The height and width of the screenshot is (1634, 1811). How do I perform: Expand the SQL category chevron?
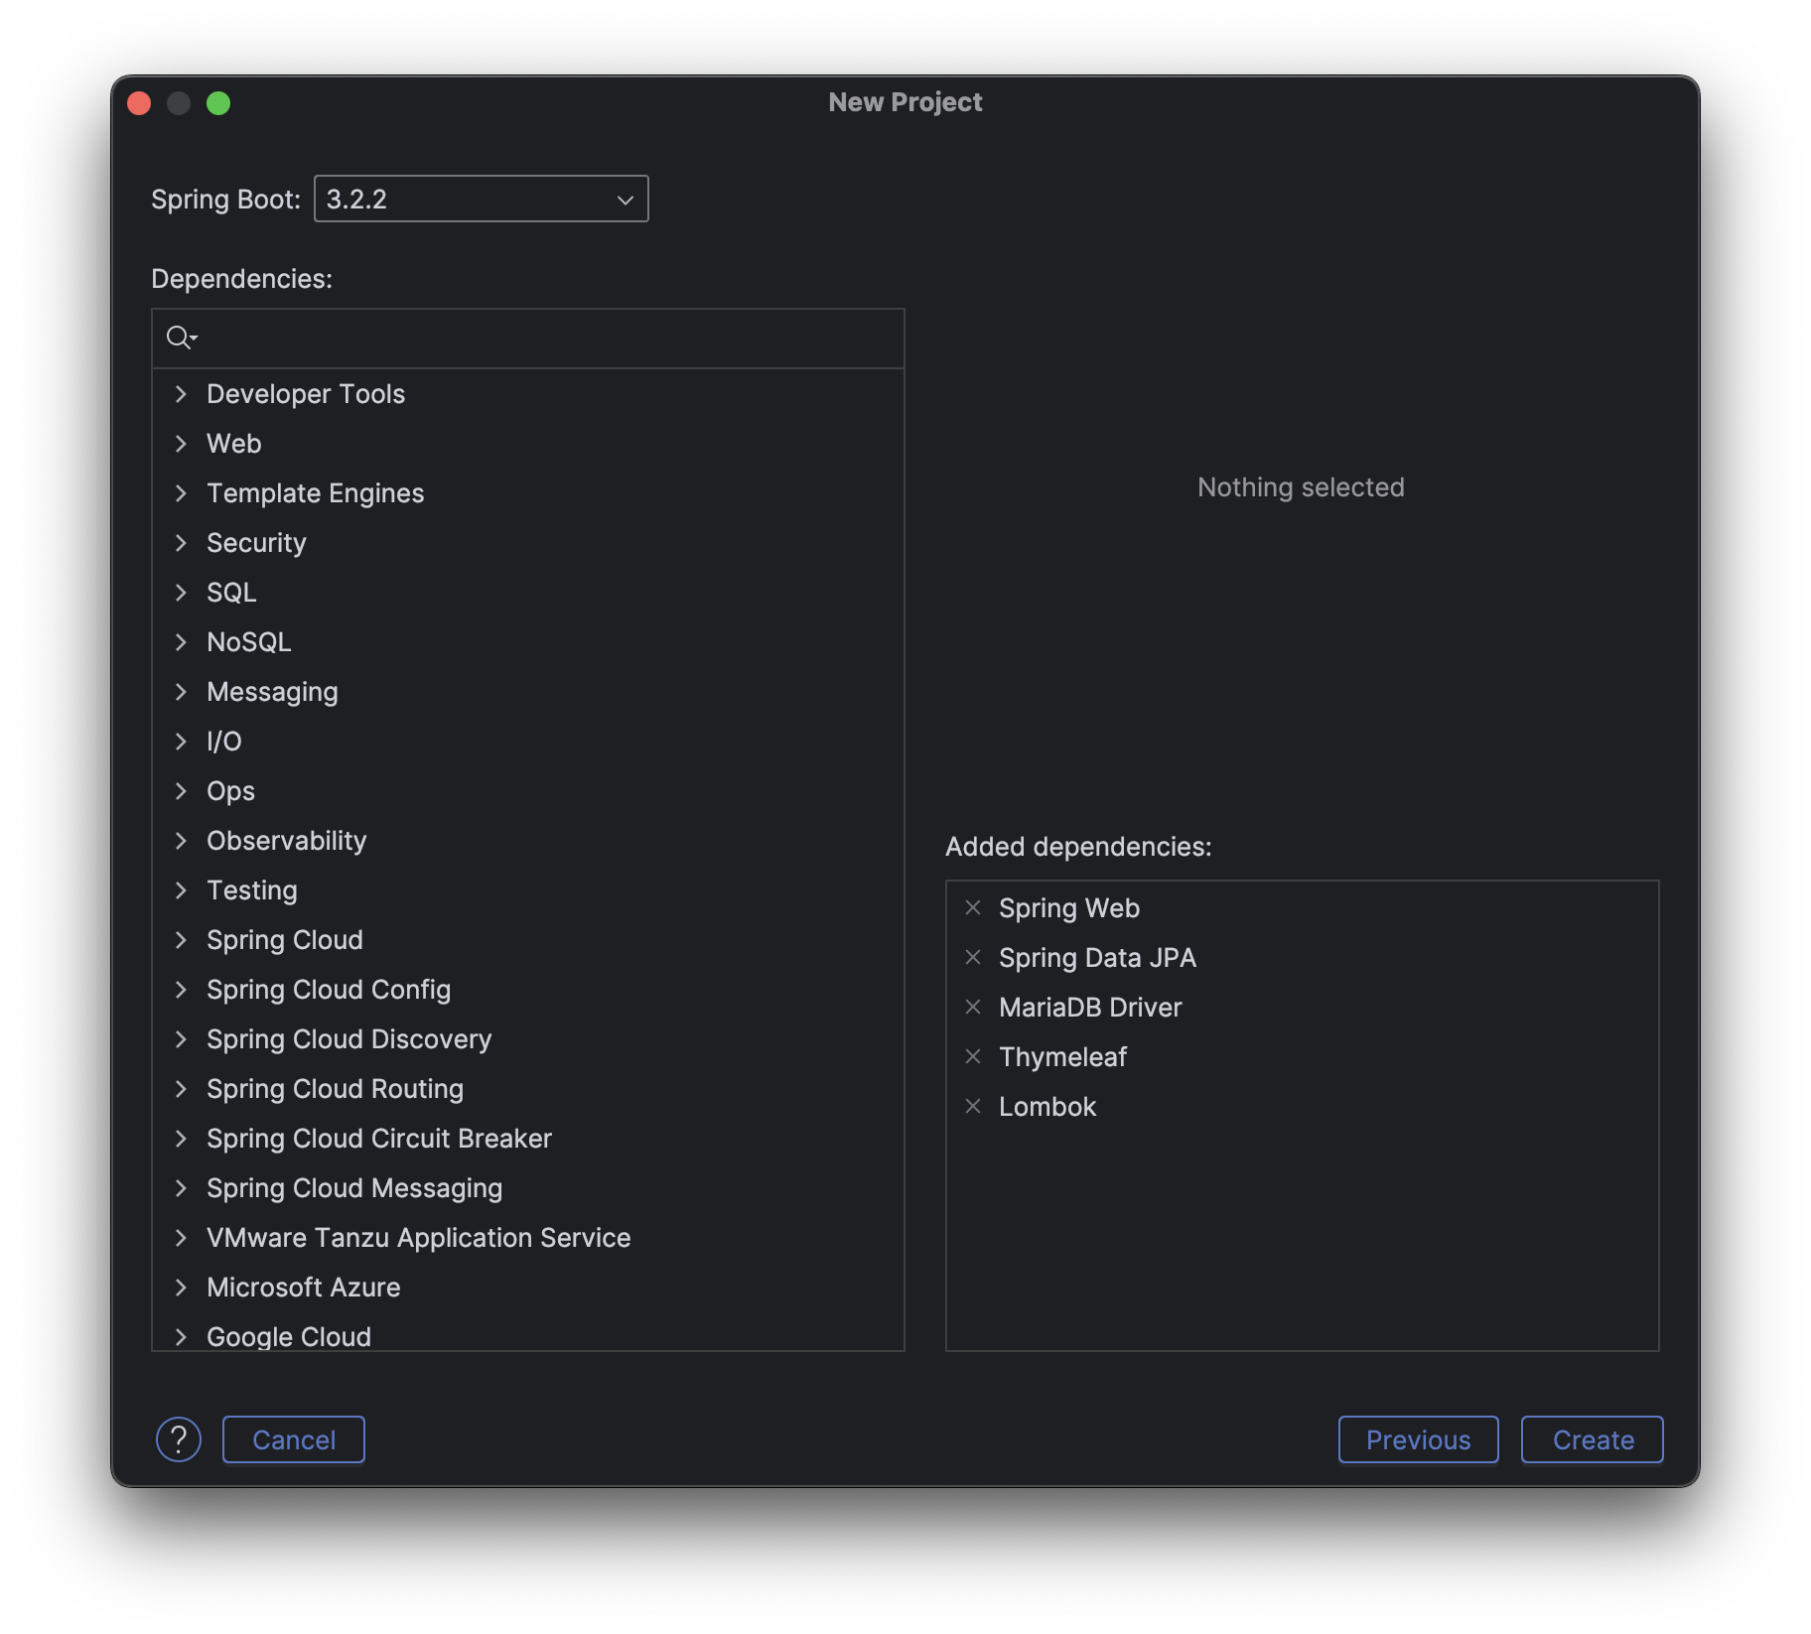pyautogui.click(x=181, y=593)
